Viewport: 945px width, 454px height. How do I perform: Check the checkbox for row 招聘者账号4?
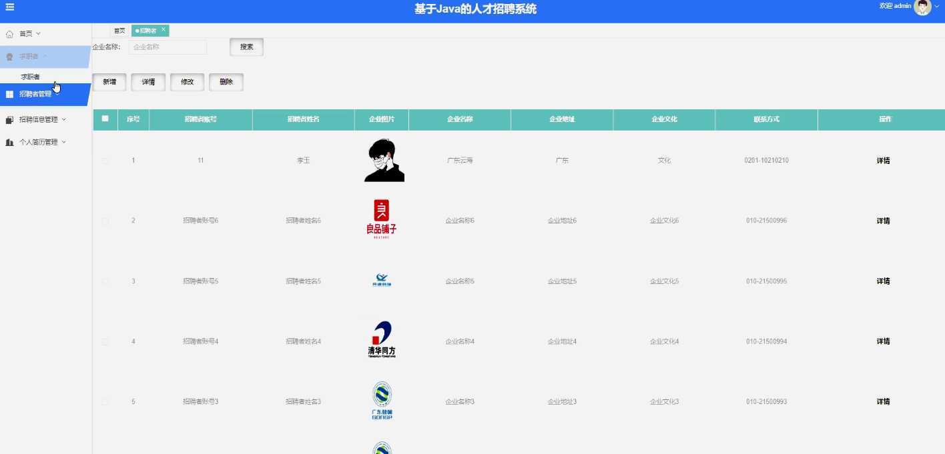pos(105,341)
